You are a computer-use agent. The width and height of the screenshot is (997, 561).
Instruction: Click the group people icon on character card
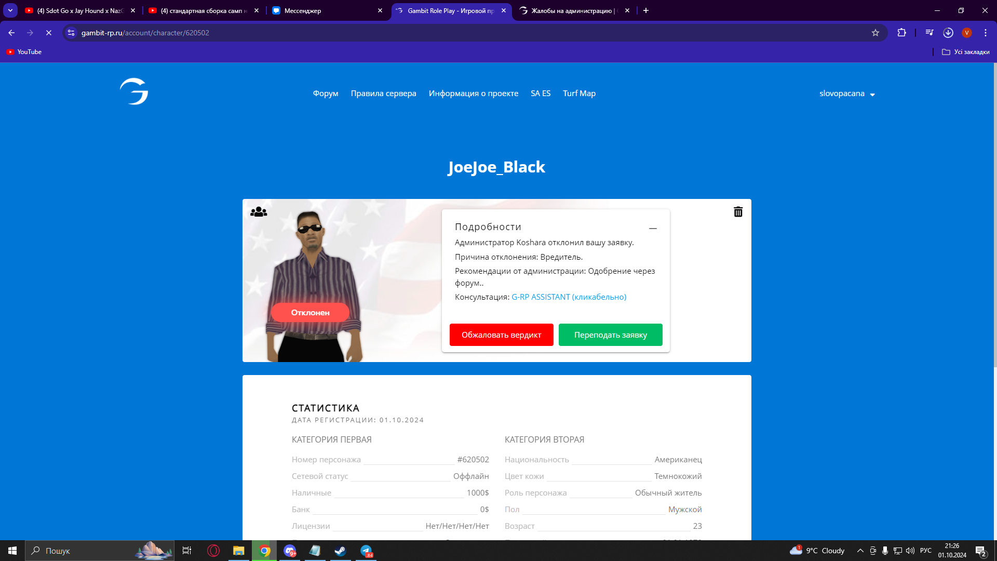[259, 212]
